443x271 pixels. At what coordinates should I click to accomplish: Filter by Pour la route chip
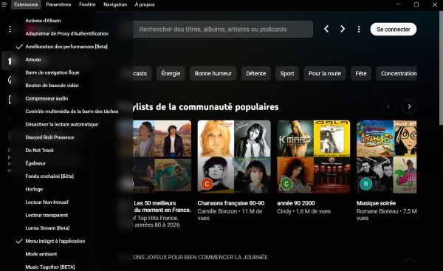pyautogui.click(x=325, y=73)
